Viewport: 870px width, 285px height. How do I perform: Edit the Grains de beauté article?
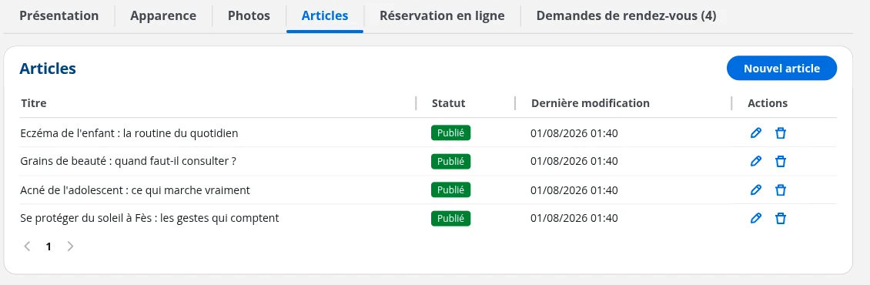[x=755, y=161]
